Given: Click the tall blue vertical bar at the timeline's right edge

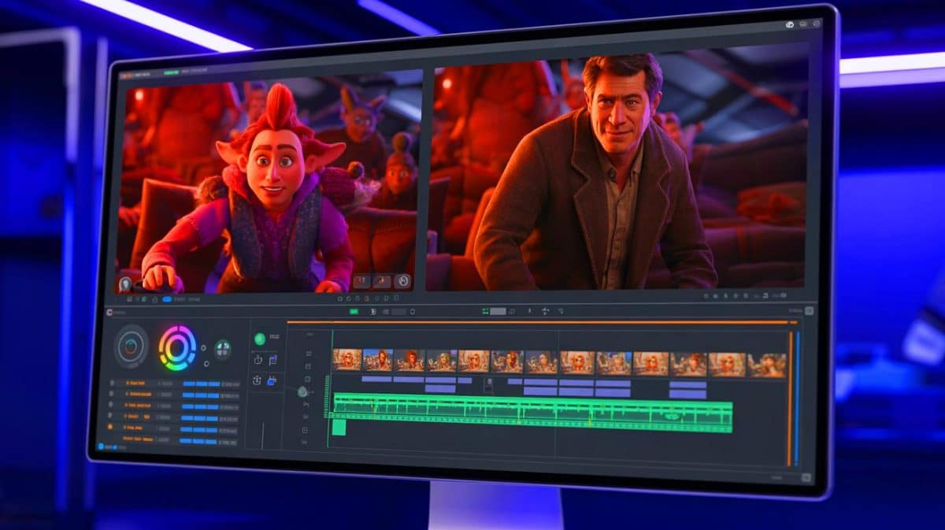Looking at the screenshot, I should 797,398.
